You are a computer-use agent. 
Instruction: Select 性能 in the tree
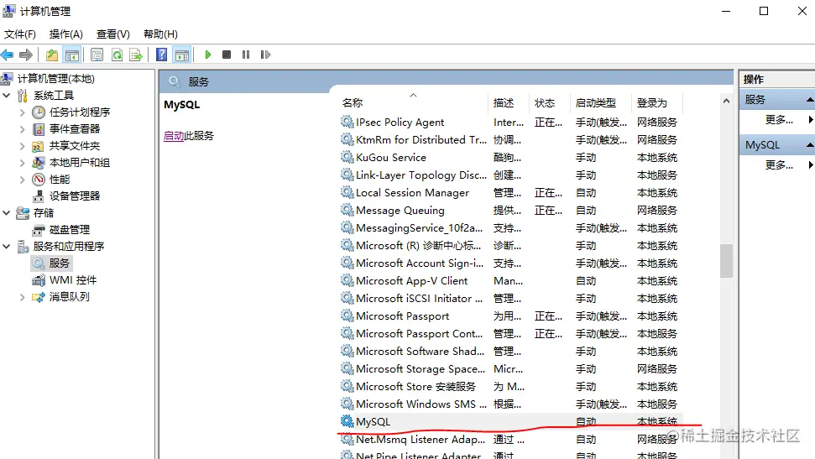tap(60, 180)
